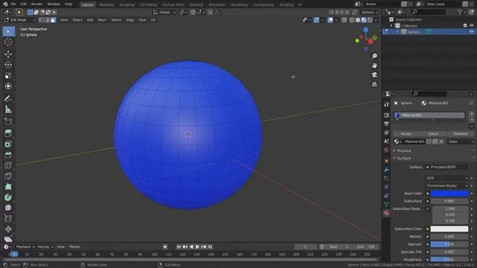
Task: Open the Modifier properties wrench icon
Action: 386,170
